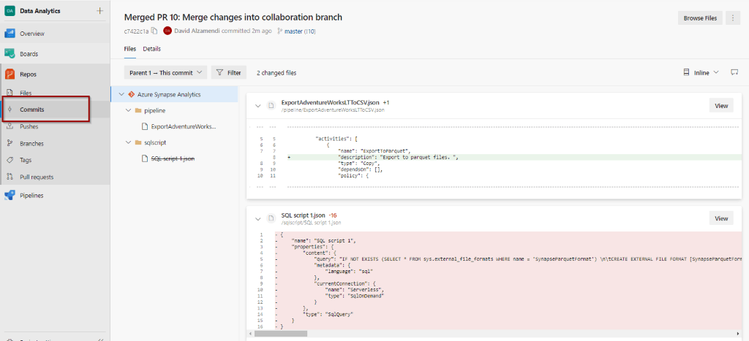View the SQL script 1.json file
Image resolution: width=749 pixels, height=341 pixels.
[x=720, y=218]
